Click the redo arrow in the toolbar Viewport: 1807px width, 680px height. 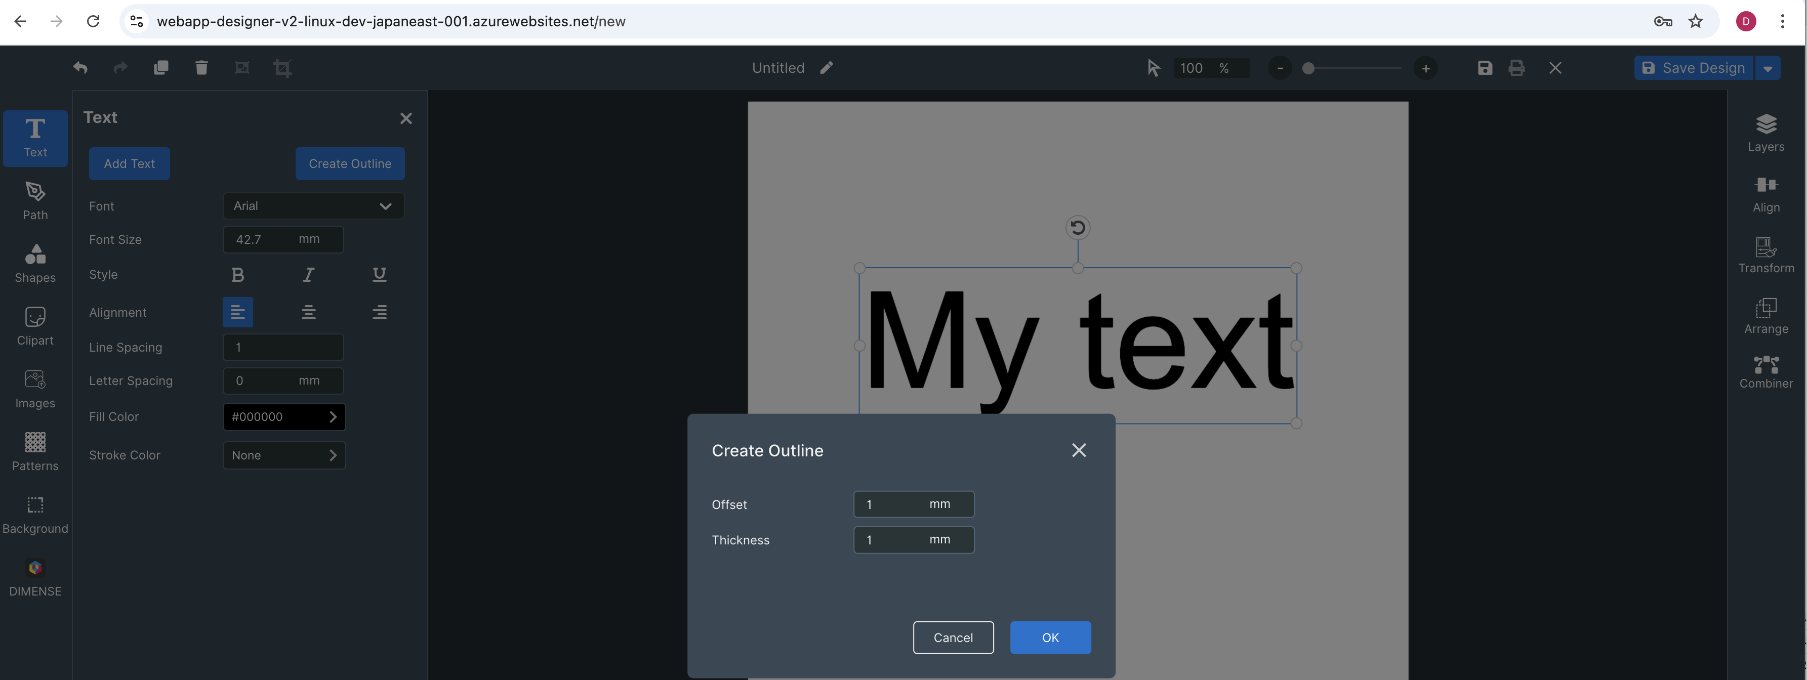(x=120, y=67)
